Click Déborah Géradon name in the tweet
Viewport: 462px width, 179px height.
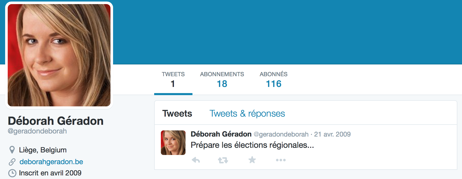[221, 134]
